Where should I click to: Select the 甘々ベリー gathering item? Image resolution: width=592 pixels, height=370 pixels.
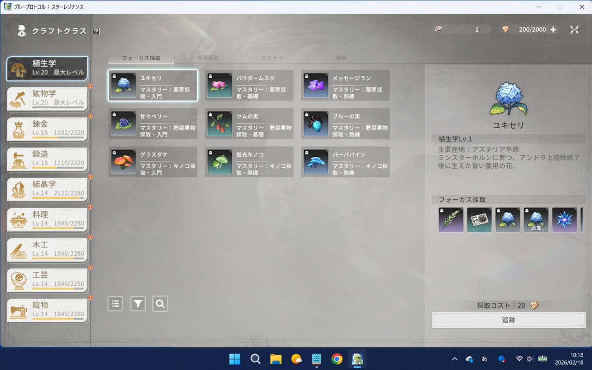[153, 123]
